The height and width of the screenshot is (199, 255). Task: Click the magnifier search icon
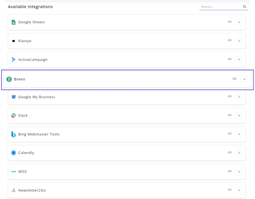point(245,7)
